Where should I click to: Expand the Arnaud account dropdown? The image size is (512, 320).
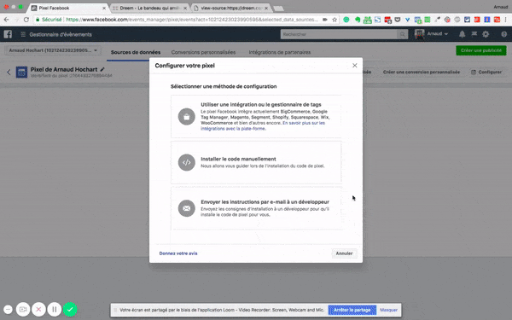tap(432, 34)
